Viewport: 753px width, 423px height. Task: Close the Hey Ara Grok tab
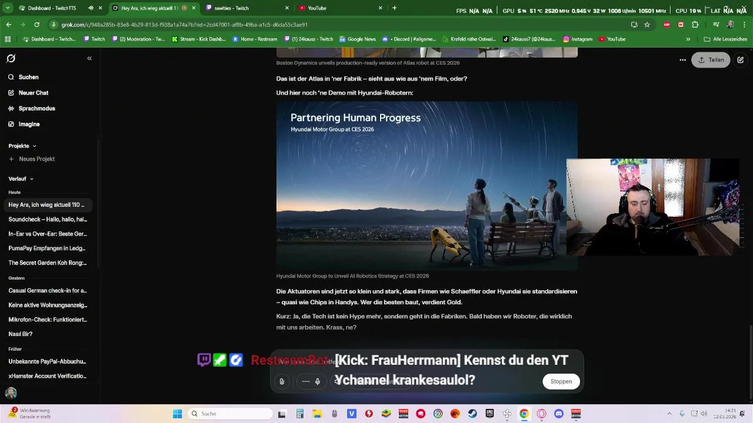(x=194, y=8)
